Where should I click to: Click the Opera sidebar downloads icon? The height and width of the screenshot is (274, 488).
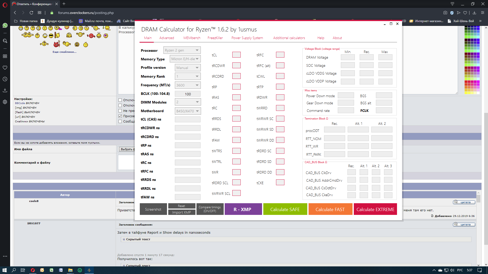[x=5, y=90]
